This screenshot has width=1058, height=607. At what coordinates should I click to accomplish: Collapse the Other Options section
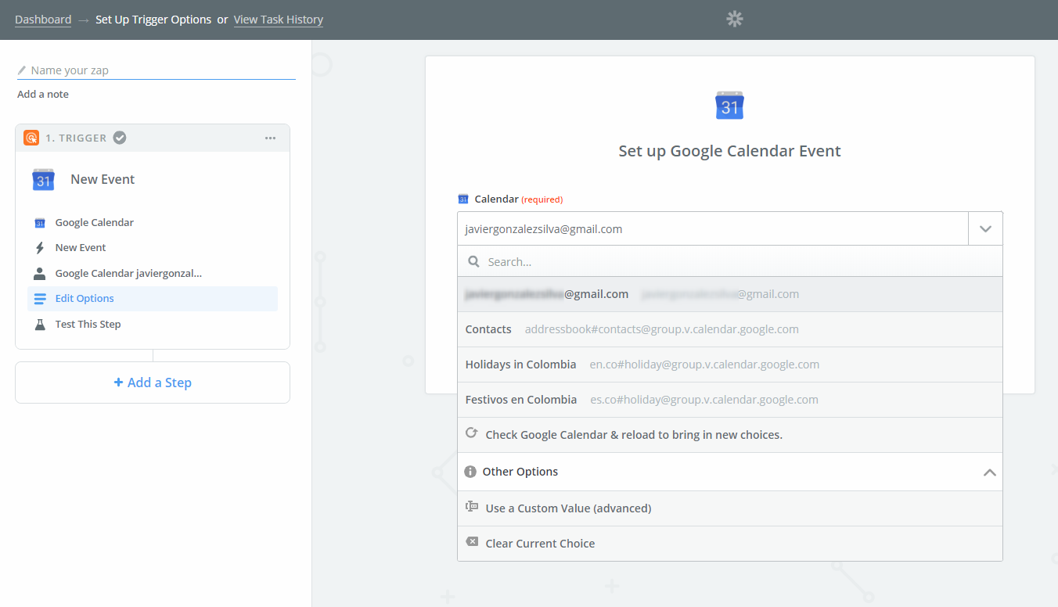tap(989, 472)
